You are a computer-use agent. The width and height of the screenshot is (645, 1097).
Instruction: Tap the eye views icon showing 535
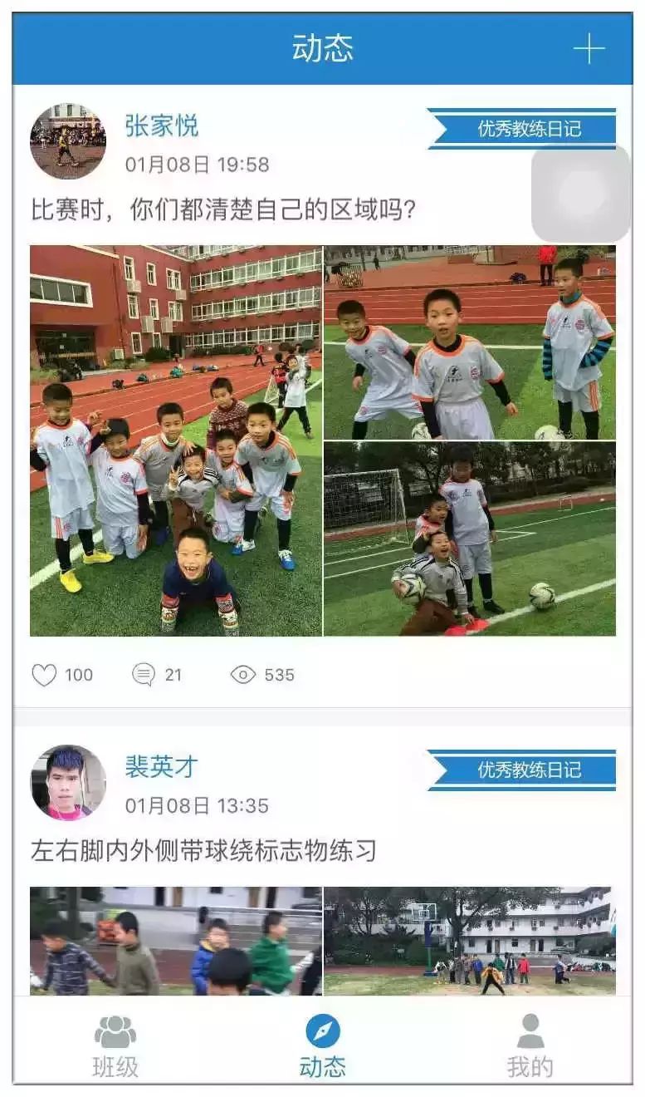243,675
